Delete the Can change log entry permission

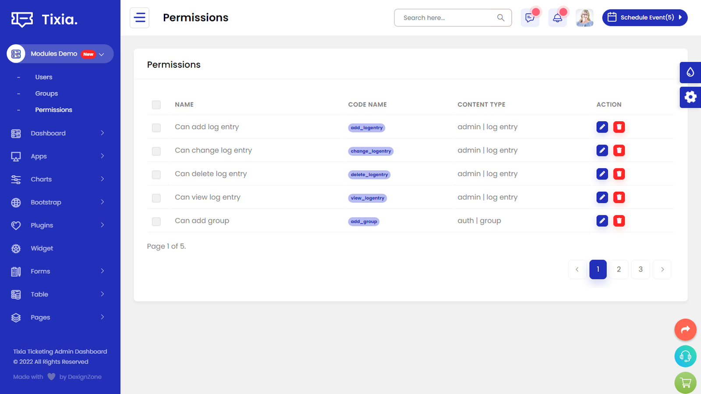[x=619, y=151]
